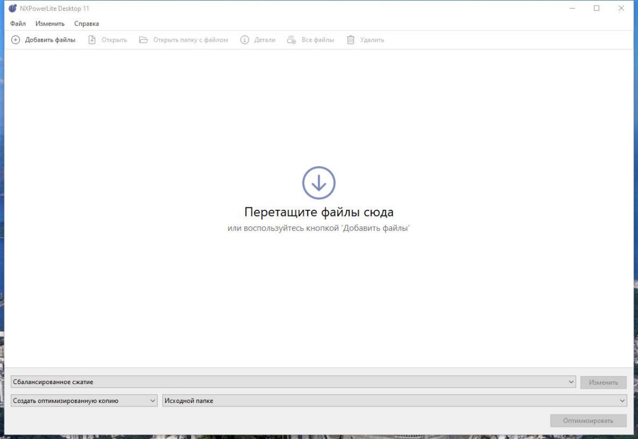Maximize the NXPowerLite window
This screenshot has height=439, width=638.
tap(597, 9)
